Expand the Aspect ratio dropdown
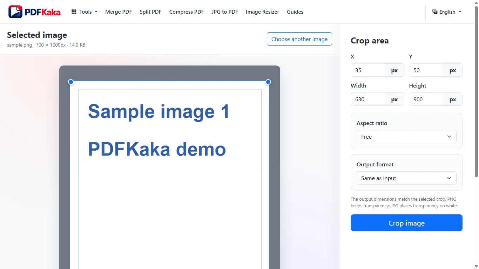Viewport: 479px width, 269px height. pos(406,137)
